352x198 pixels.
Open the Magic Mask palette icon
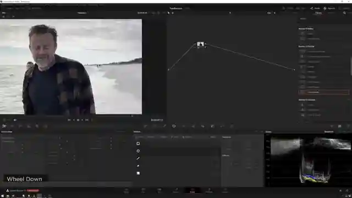coord(193,126)
